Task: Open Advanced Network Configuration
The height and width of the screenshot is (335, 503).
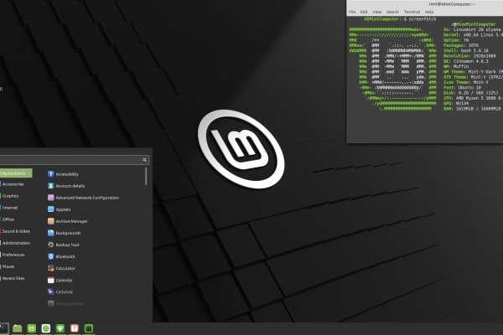Action: (86, 197)
